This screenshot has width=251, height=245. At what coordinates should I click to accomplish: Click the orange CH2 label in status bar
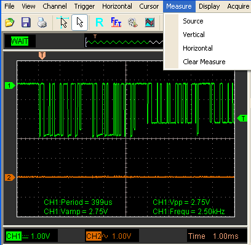pos(94,236)
